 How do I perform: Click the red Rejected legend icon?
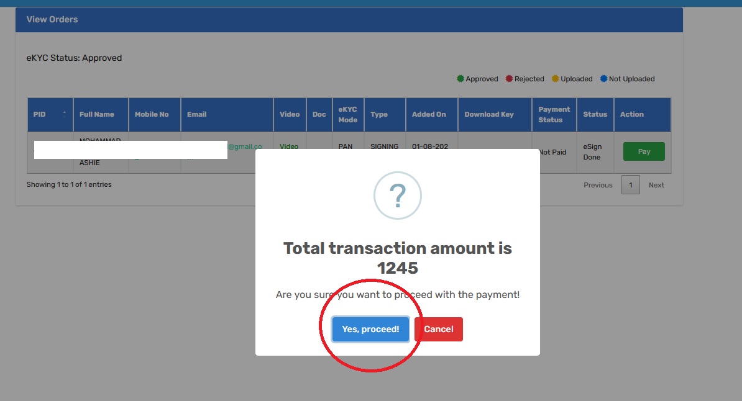509,79
